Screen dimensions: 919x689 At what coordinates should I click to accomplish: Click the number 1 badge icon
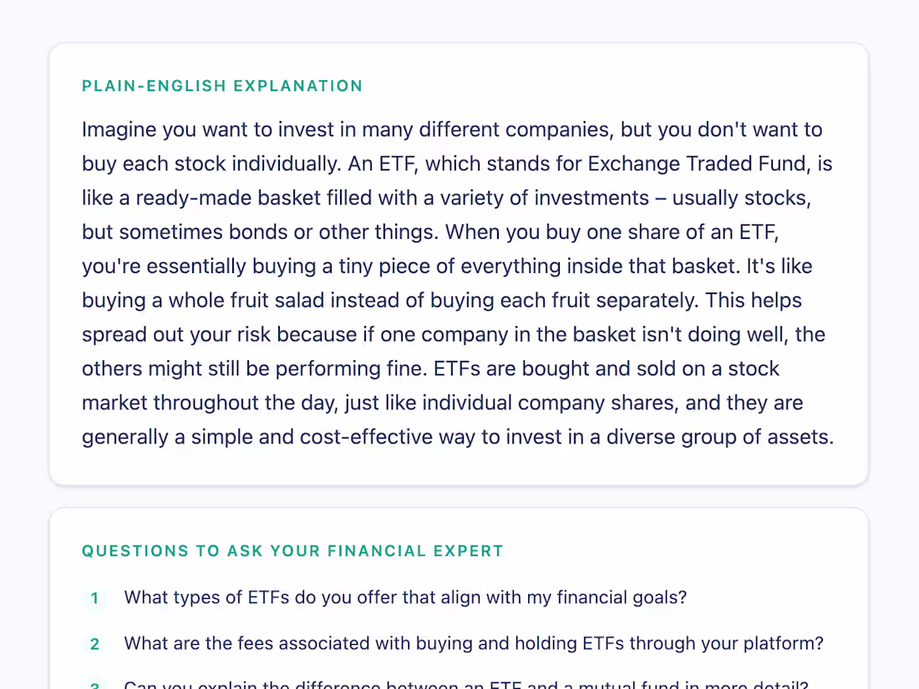[x=94, y=598]
